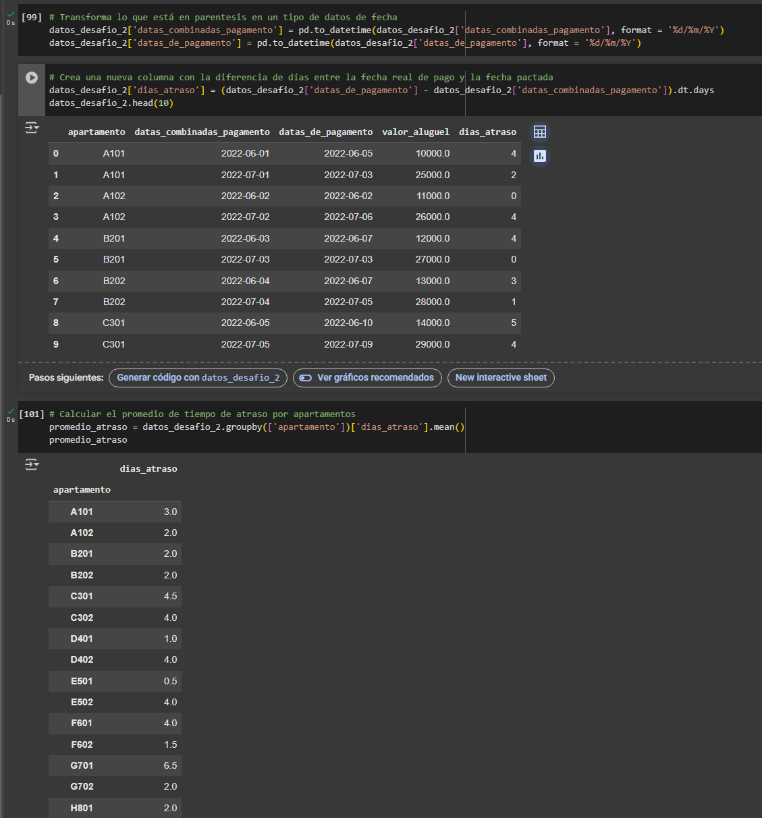The height and width of the screenshot is (818, 762).
Task: Open suggested charts icon beside table
Action: pos(540,156)
